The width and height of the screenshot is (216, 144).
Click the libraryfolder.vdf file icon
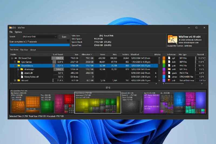[x=22, y=77]
